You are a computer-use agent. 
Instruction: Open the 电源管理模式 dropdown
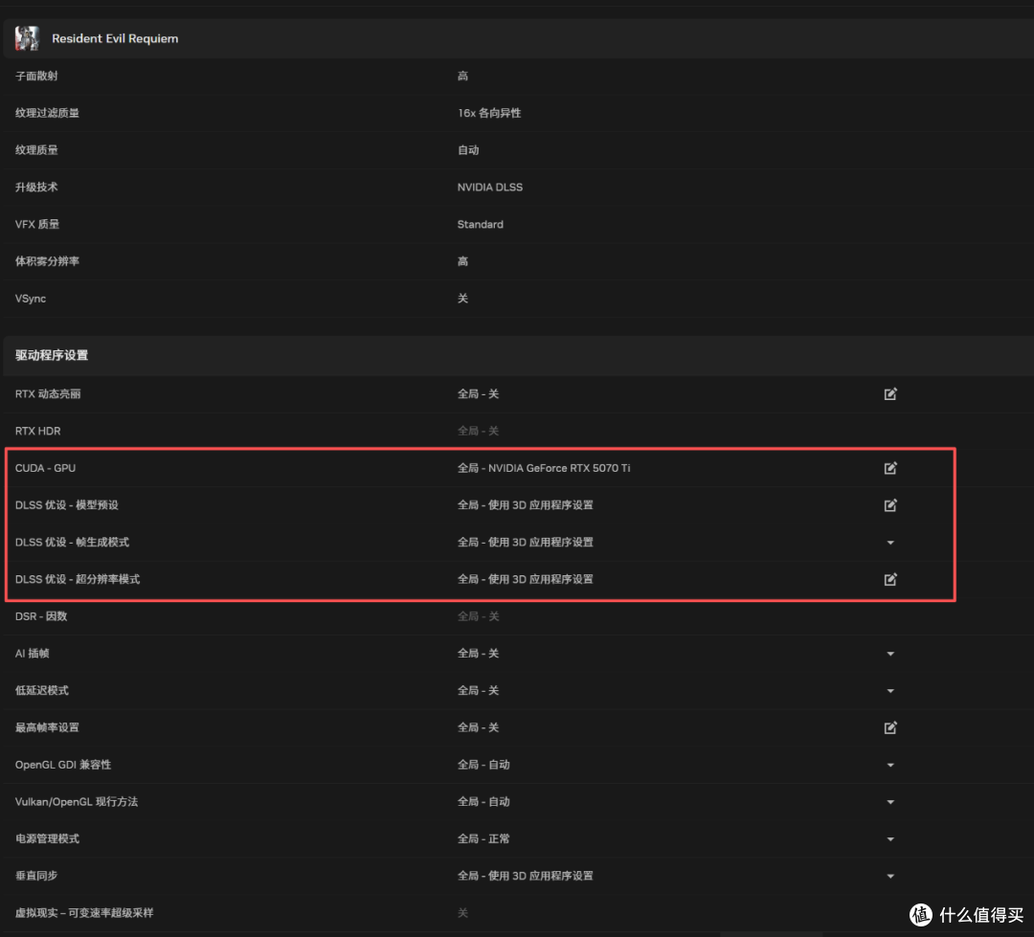click(890, 839)
